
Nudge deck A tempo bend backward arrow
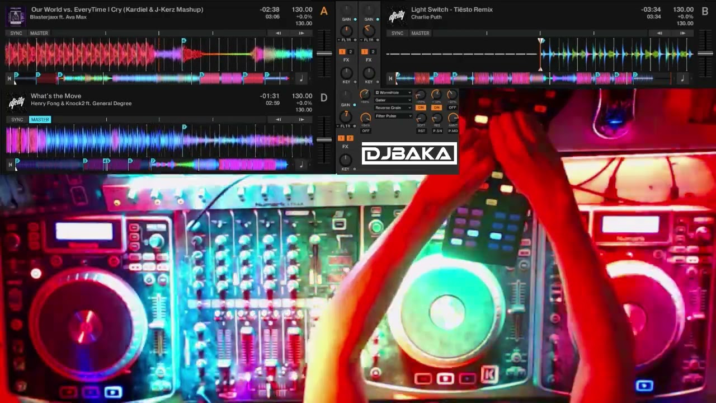pos(278,33)
